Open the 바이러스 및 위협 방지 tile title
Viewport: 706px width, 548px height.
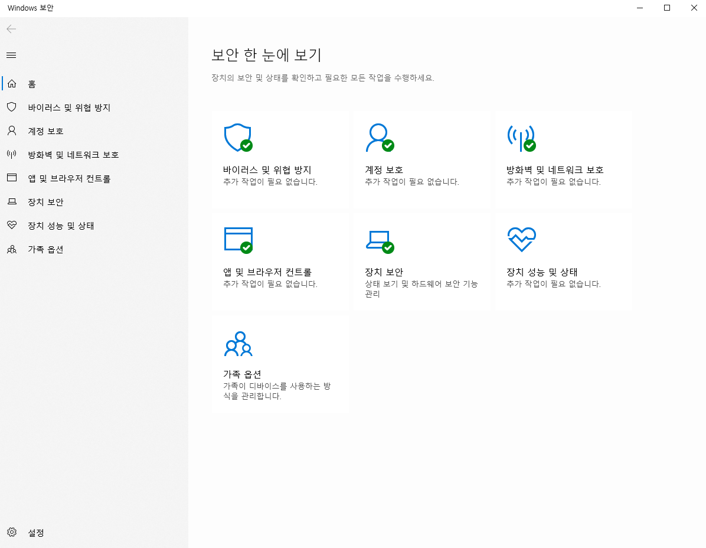coord(267,169)
